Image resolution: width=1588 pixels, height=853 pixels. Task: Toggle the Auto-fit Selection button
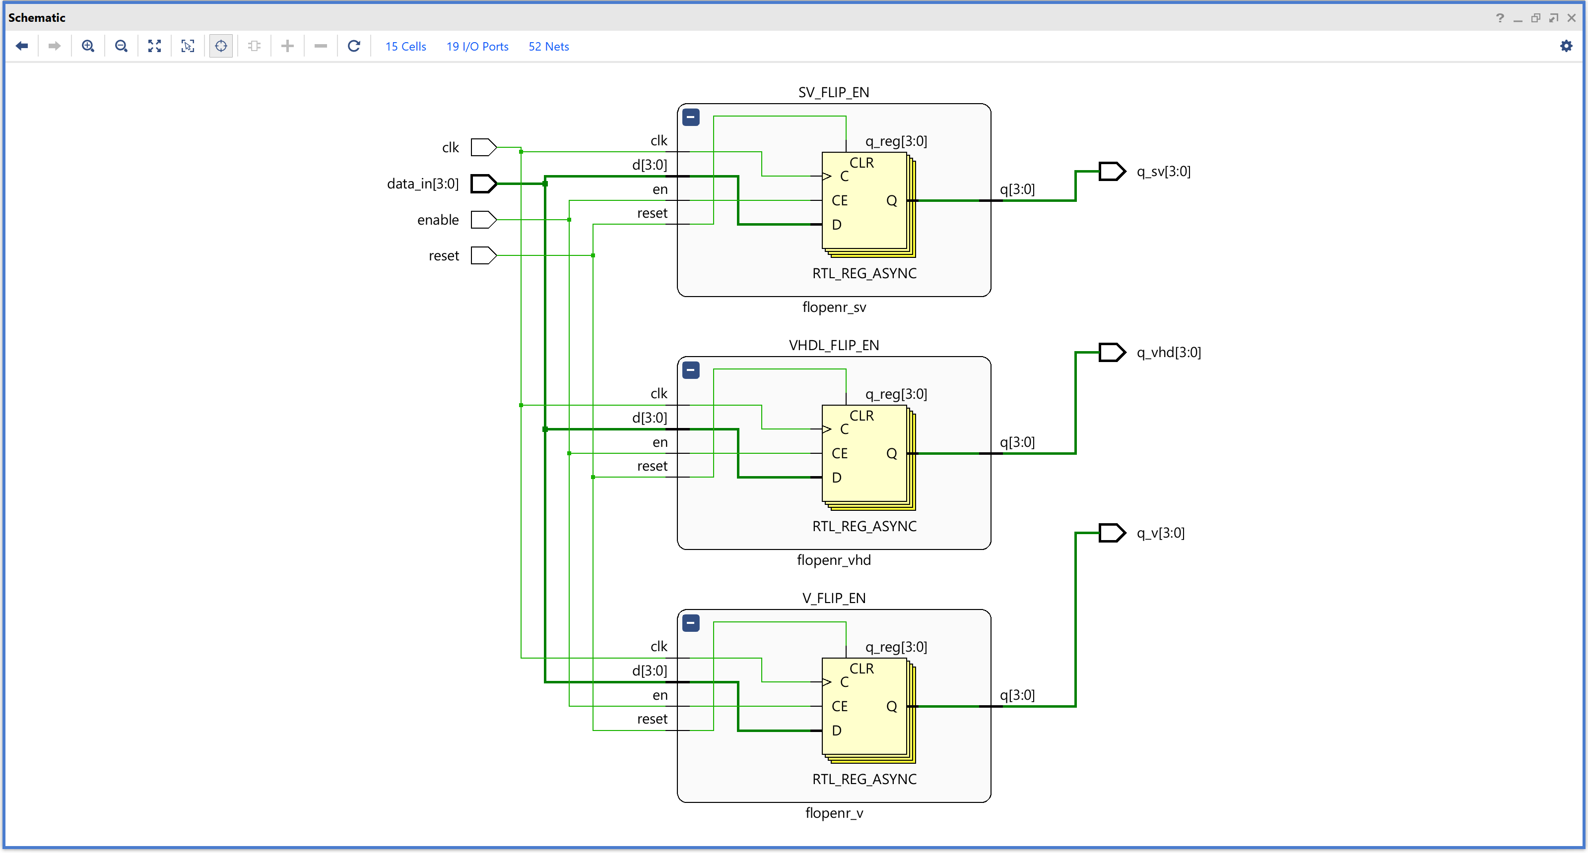pos(221,46)
